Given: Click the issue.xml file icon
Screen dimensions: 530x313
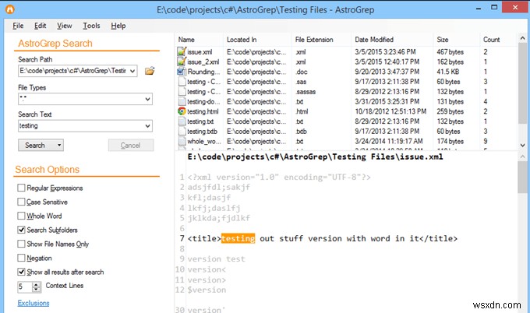Looking at the screenshot, I should coord(182,51).
